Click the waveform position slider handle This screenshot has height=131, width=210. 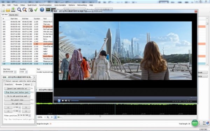100,116
